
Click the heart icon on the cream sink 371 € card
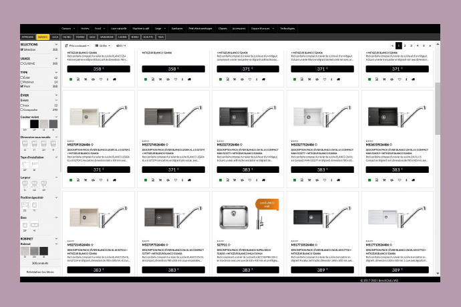(x=100, y=180)
